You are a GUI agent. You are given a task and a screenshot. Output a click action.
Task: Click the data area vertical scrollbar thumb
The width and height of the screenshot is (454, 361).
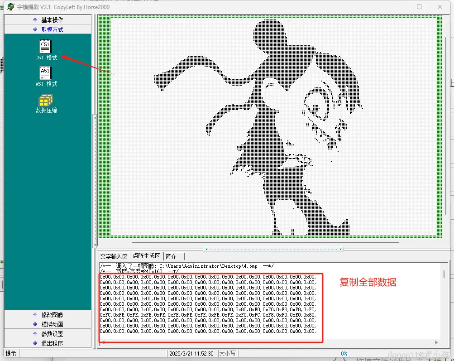point(444,274)
